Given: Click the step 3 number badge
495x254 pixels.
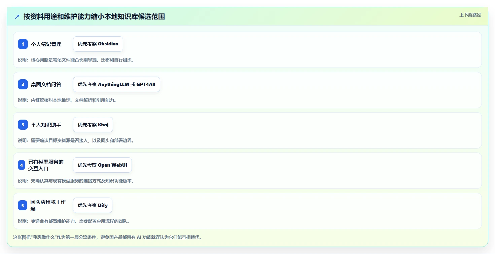Looking at the screenshot, I should (x=23, y=125).
